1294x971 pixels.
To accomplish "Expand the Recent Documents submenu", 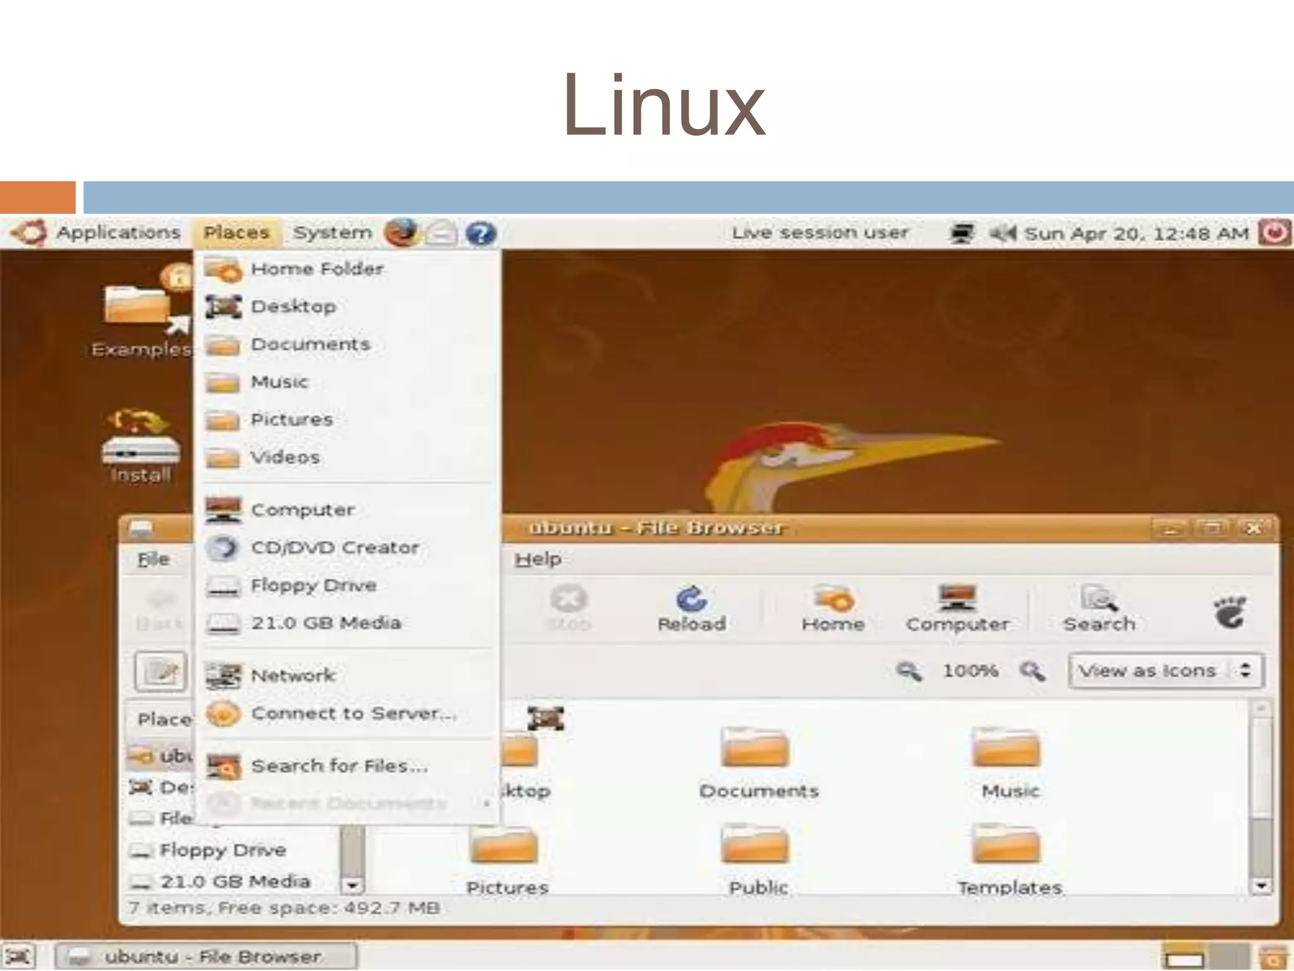I will (348, 803).
